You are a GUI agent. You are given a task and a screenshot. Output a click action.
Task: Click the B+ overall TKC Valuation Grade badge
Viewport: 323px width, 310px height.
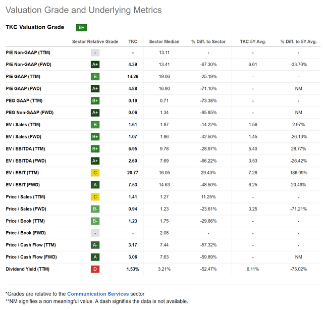(x=81, y=27)
